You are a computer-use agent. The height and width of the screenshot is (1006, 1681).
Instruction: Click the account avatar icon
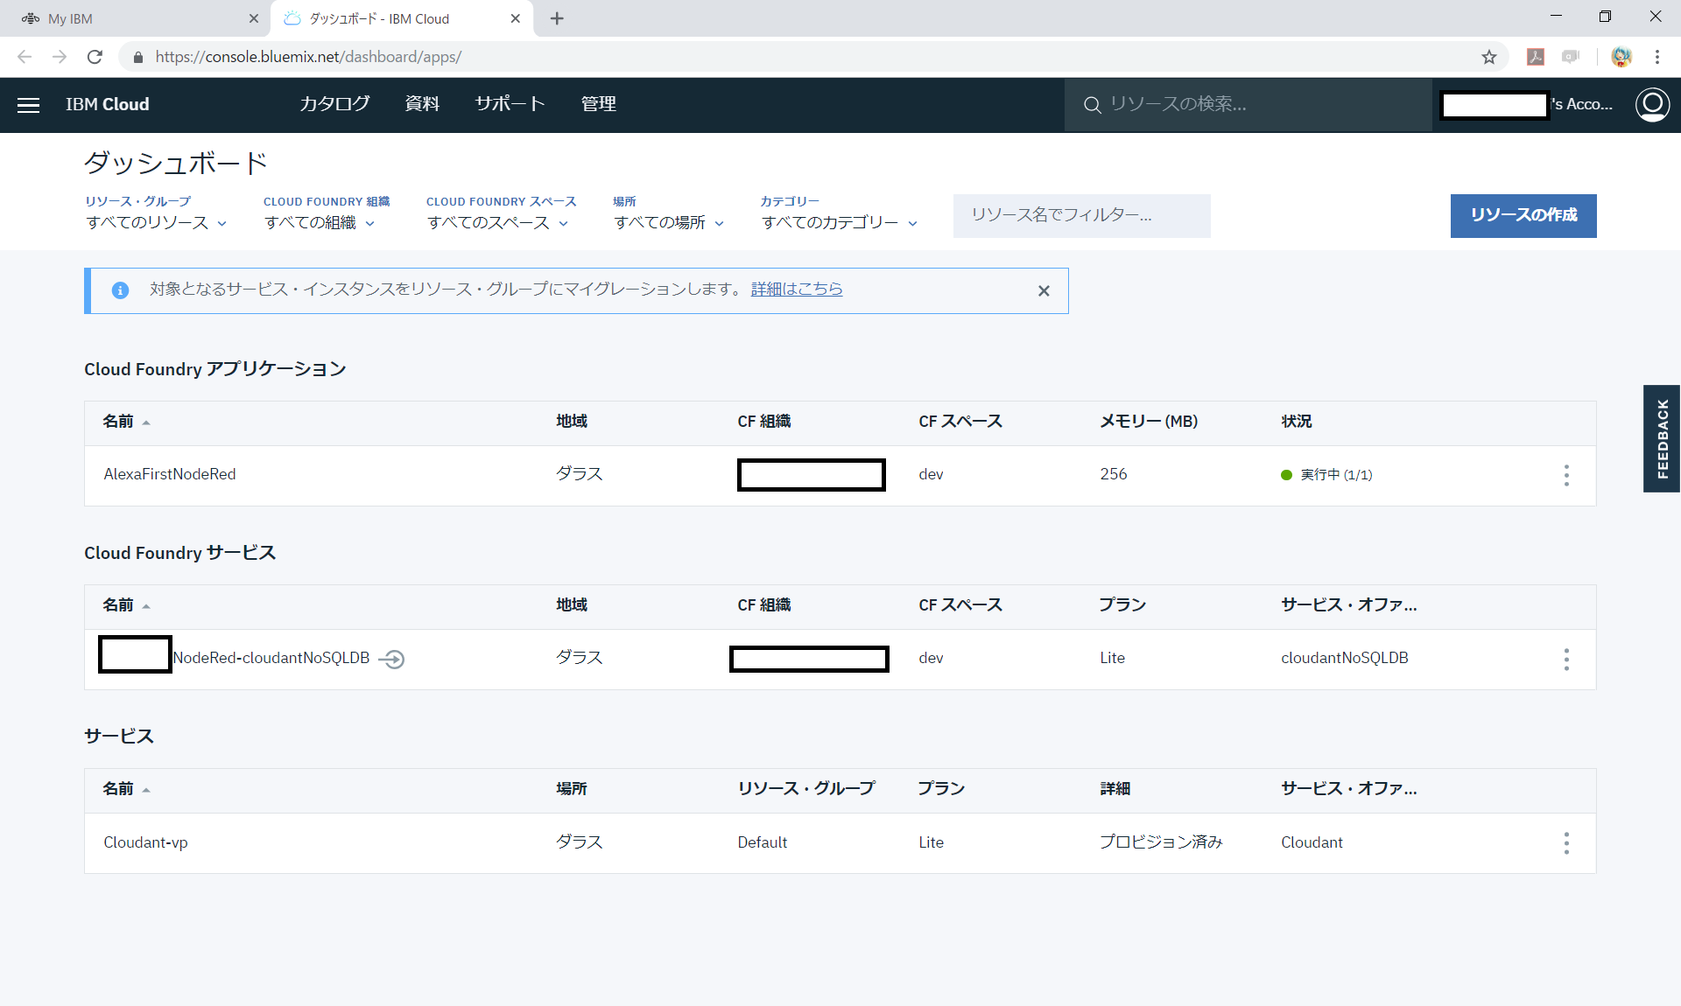pos(1653,104)
